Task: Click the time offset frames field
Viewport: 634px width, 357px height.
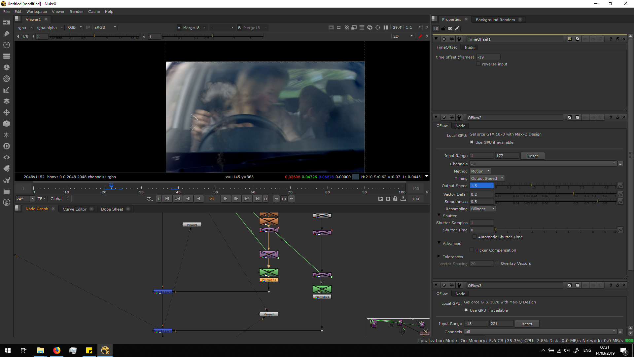Action: pyautogui.click(x=488, y=57)
